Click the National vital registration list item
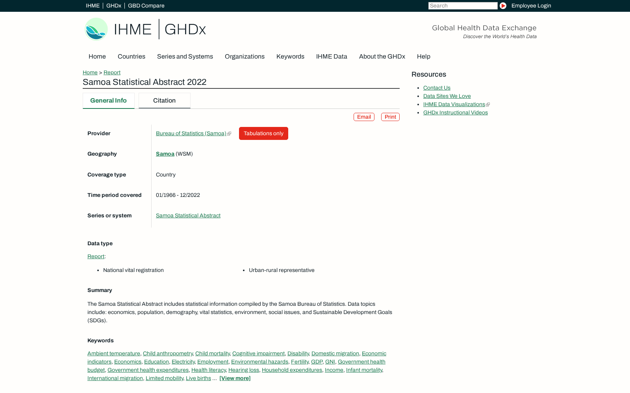The height and width of the screenshot is (393, 630). pyautogui.click(x=133, y=270)
